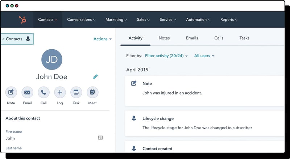290x159 pixels.
Task: Switch to the Calls tab
Action: [219, 38]
